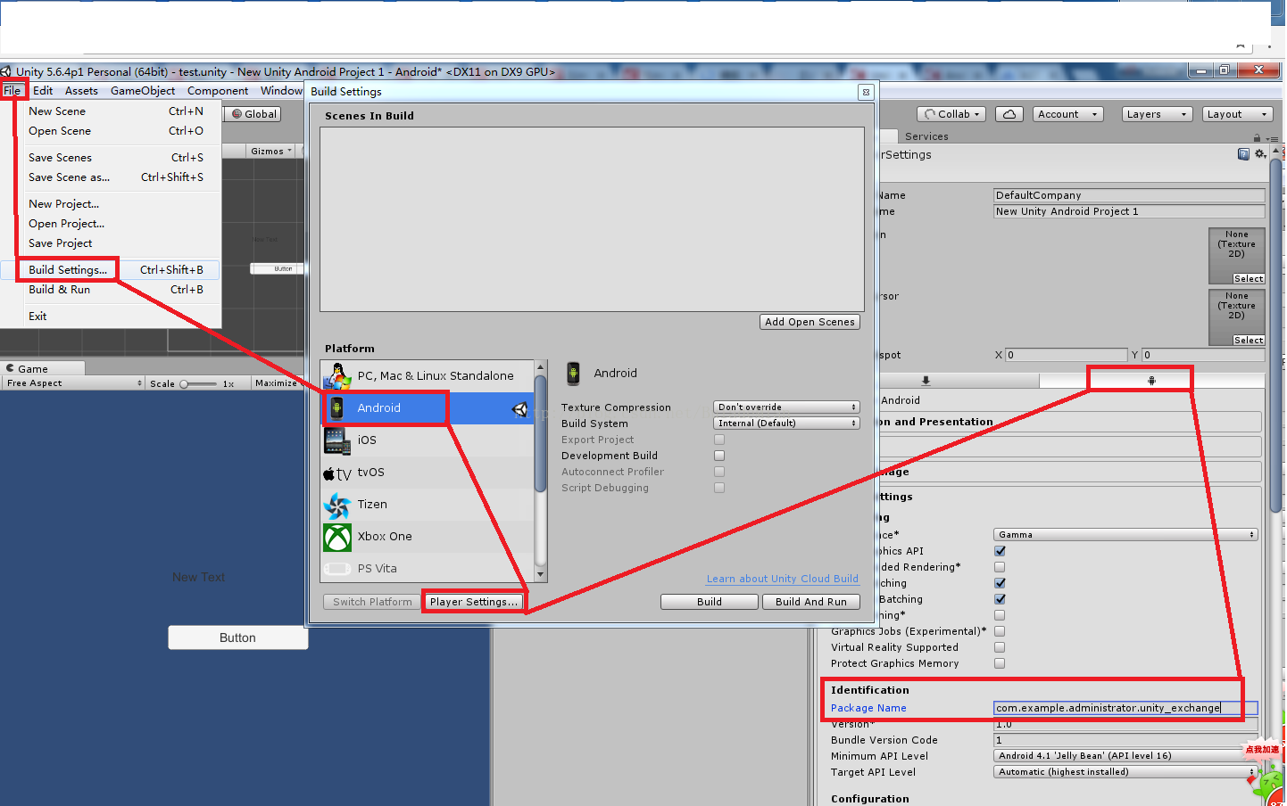Toggle the Autoconnect Profiler checkbox

pos(719,472)
